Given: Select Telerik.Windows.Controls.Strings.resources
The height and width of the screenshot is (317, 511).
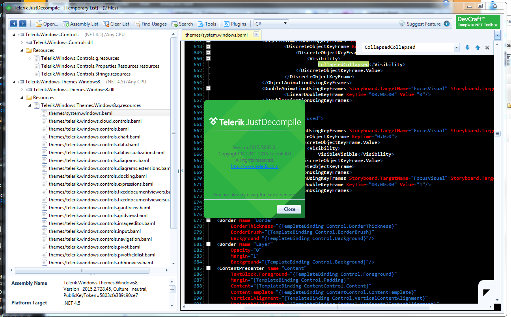Looking at the screenshot, I should point(86,74).
